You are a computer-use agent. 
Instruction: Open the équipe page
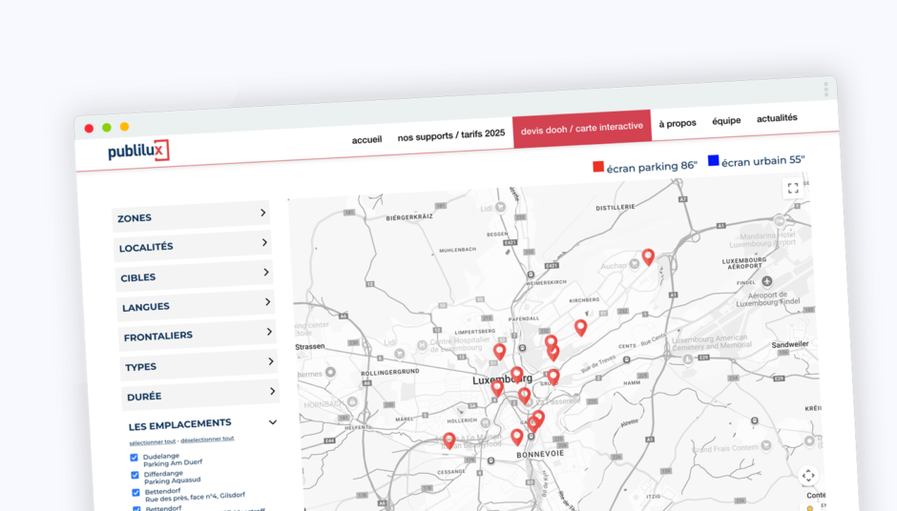click(726, 121)
